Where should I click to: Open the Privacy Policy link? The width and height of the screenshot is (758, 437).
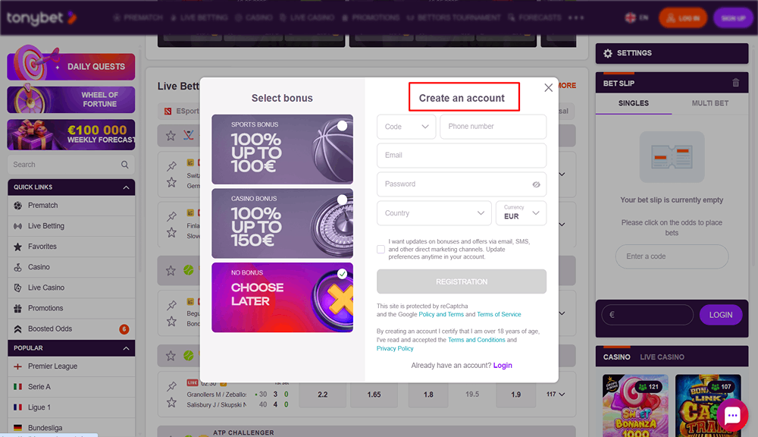(x=395, y=348)
